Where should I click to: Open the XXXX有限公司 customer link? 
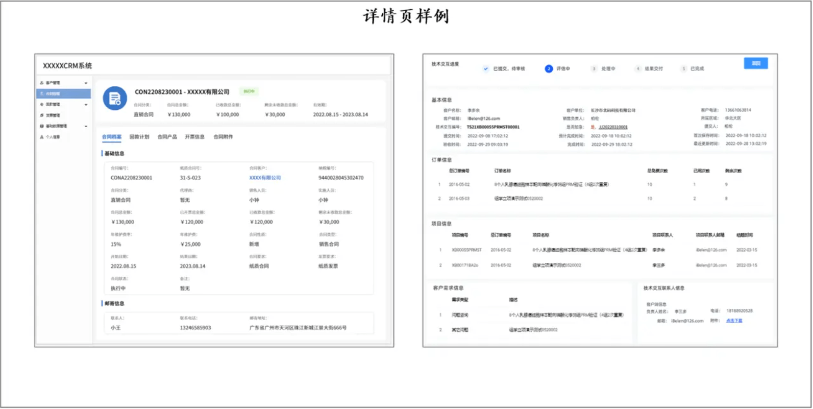point(265,178)
